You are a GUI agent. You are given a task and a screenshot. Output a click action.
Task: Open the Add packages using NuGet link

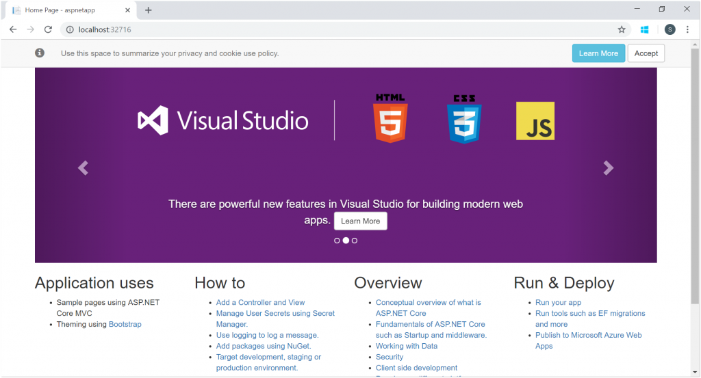264,346
